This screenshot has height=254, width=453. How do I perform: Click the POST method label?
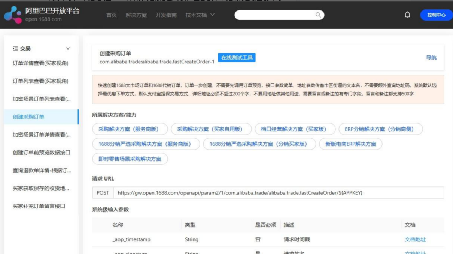tap(103, 193)
